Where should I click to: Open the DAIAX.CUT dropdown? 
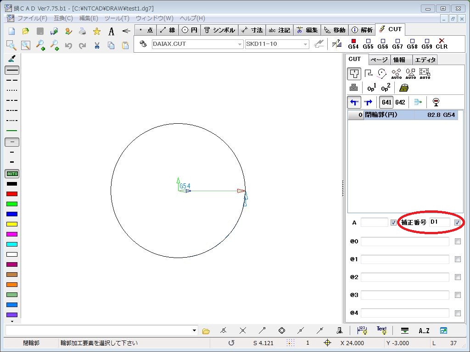tap(240, 44)
